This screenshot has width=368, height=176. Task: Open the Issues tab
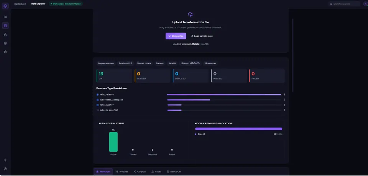[x=156, y=171]
